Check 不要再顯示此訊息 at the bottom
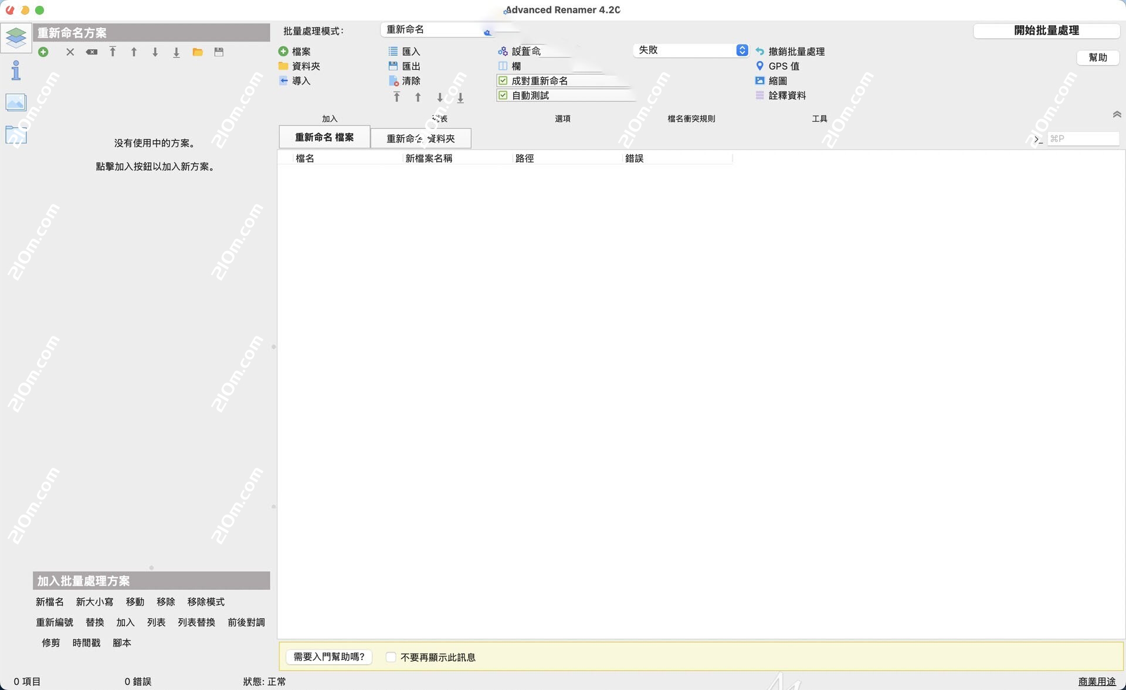The width and height of the screenshot is (1126, 690). pos(391,657)
